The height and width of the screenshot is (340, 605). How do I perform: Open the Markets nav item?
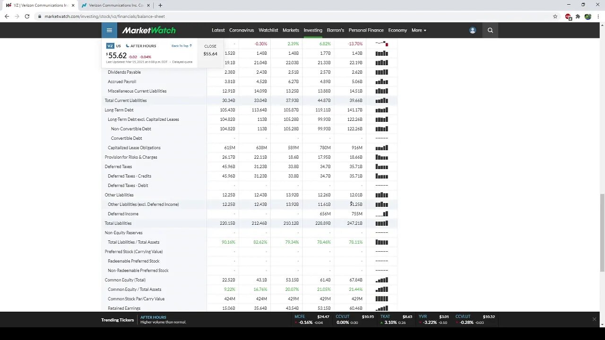pos(291,30)
